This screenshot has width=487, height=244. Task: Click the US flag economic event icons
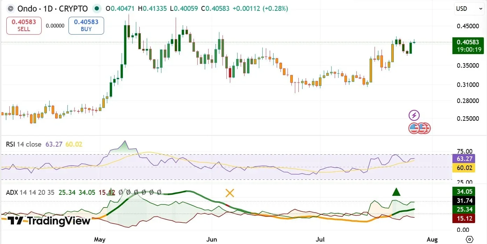click(x=419, y=128)
